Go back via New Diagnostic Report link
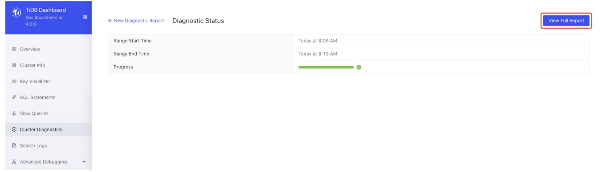This screenshot has width=601, height=172. [136, 21]
